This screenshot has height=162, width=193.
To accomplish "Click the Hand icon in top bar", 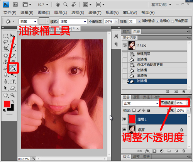I will pyautogui.click(x=58, y=5).
